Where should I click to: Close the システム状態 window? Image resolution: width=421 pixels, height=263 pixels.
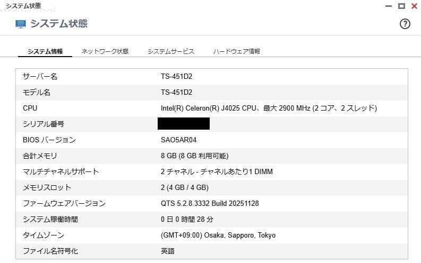click(413, 6)
